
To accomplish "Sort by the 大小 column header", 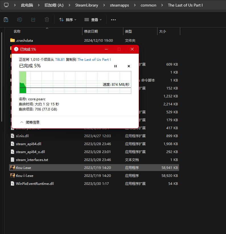I will tap(163, 32).
